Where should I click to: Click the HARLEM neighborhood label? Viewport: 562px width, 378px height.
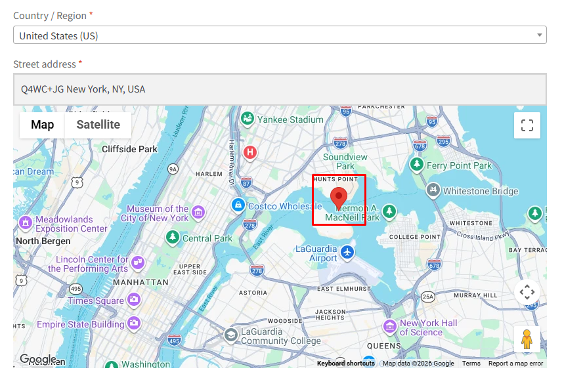point(209,174)
